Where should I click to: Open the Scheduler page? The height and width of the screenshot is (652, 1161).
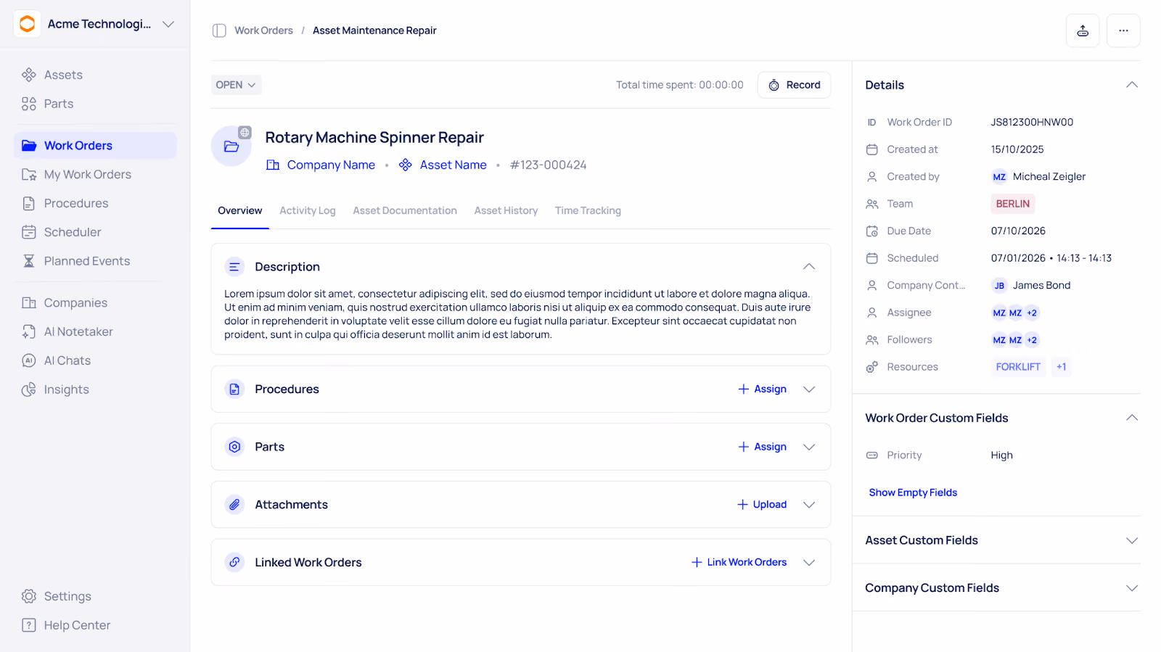(x=95, y=232)
